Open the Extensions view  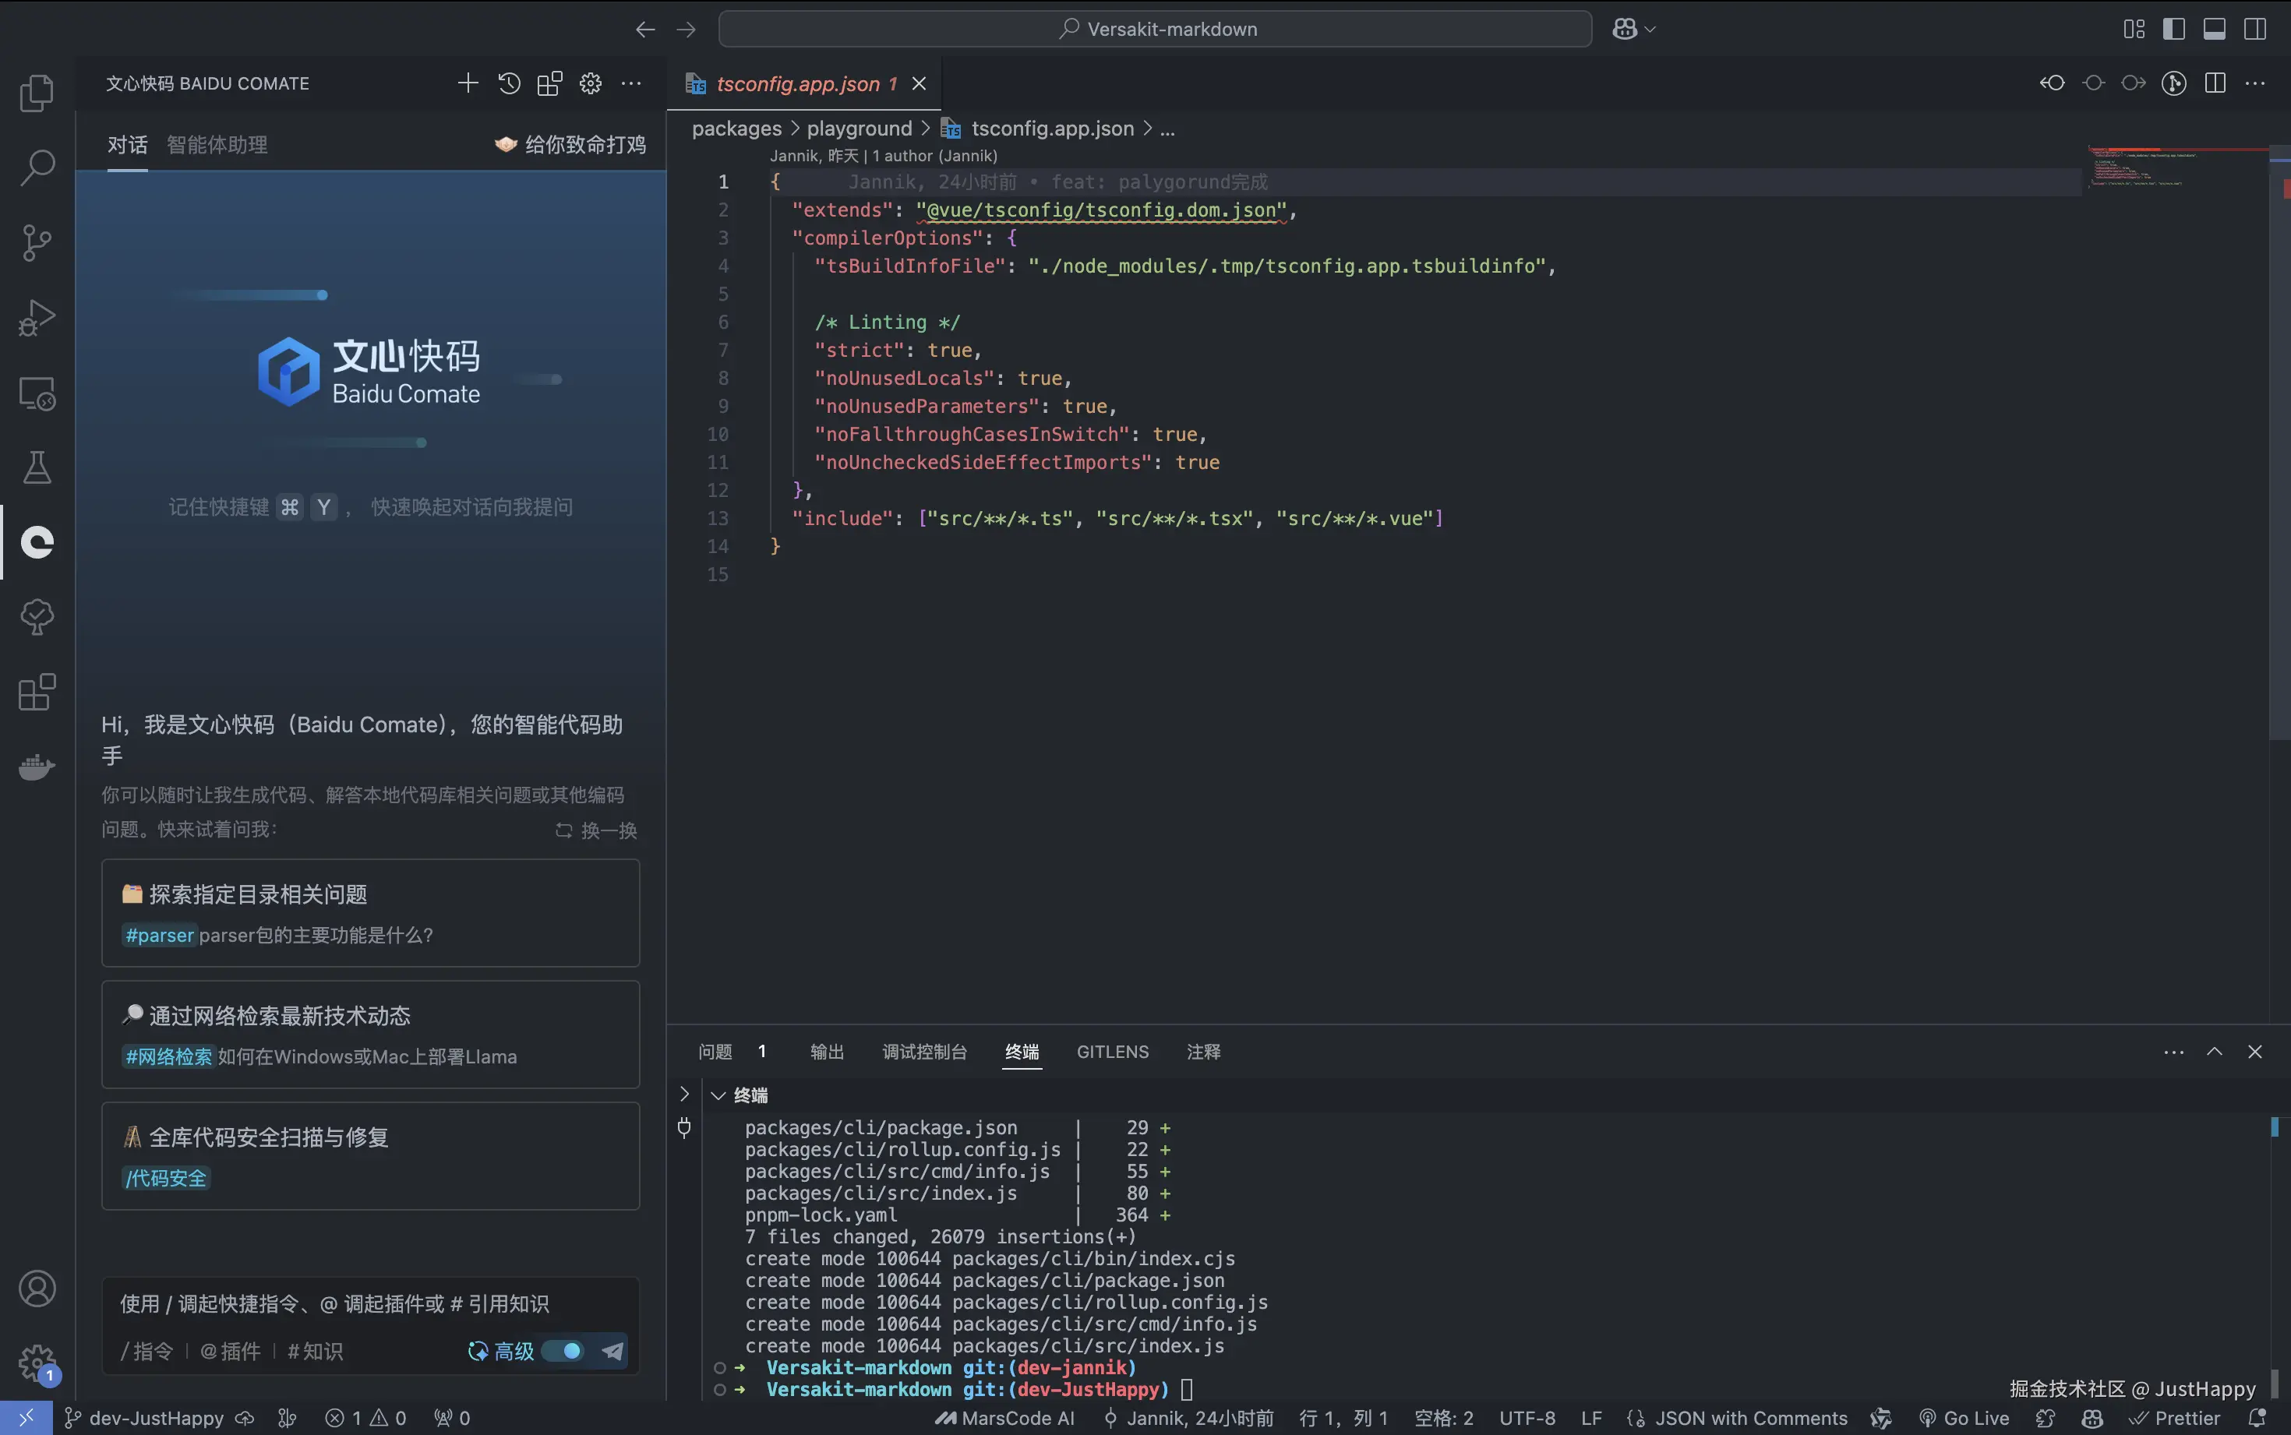37,692
